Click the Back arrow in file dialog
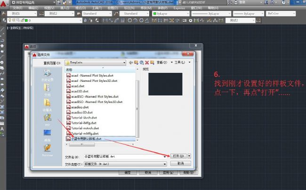The width and height of the screenshot is (306, 190). click(130, 62)
